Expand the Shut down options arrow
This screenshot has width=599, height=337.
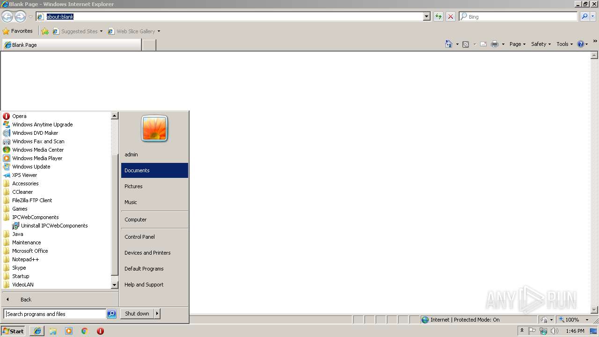(157, 314)
